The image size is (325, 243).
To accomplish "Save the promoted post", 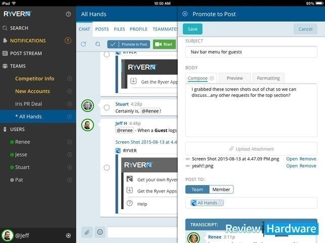I will (x=193, y=29).
